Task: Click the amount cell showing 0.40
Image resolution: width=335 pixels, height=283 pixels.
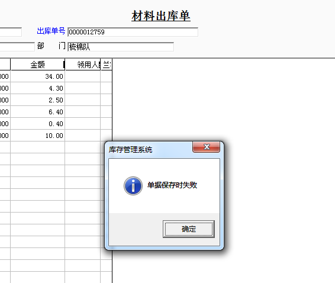Action: [x=38, y=124]
